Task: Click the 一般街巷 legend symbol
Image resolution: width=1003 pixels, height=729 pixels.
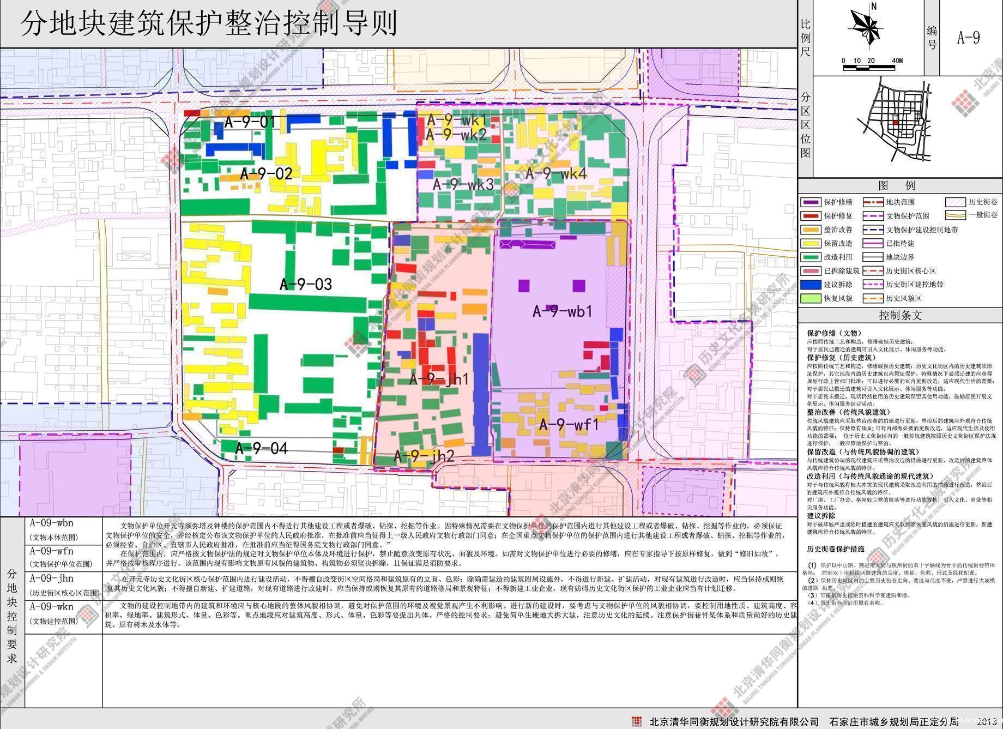Action: tap(955, 215)
